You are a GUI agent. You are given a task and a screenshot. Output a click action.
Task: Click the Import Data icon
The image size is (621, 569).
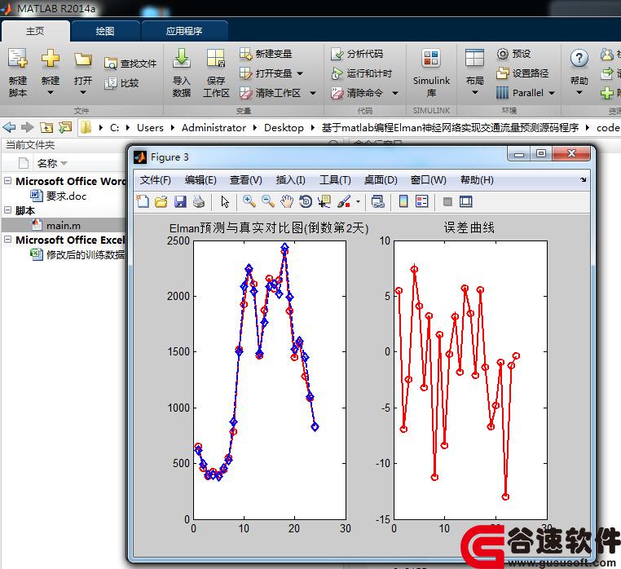(x=182, y=59)
